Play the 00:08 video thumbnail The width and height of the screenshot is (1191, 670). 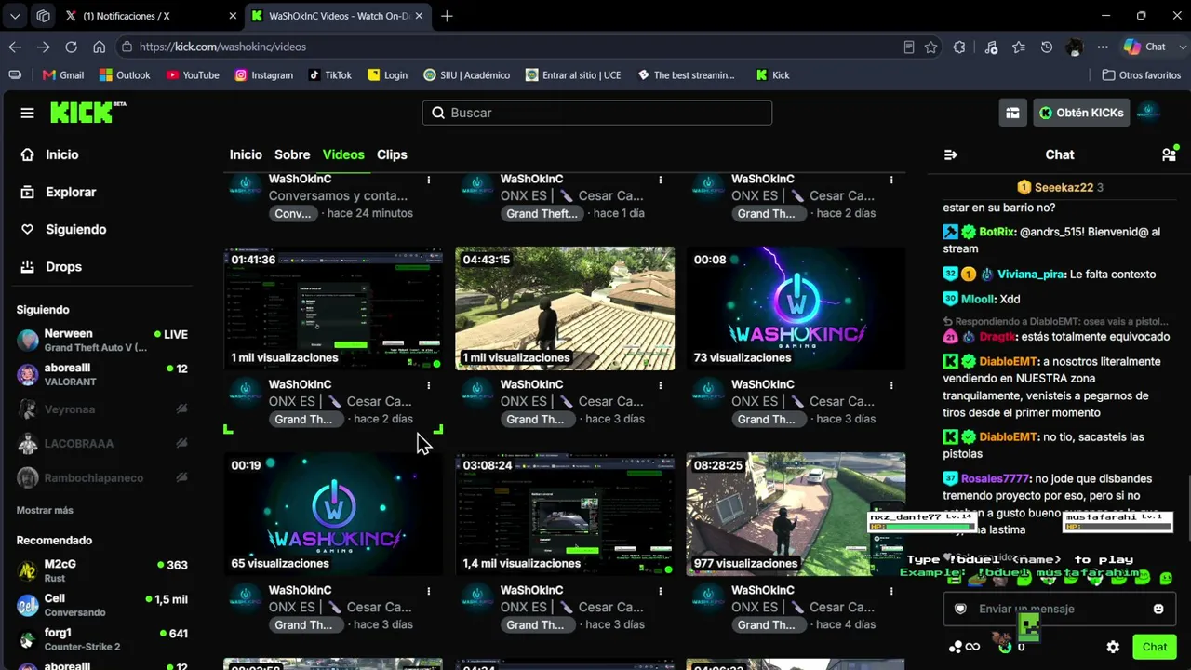(796, 309)
